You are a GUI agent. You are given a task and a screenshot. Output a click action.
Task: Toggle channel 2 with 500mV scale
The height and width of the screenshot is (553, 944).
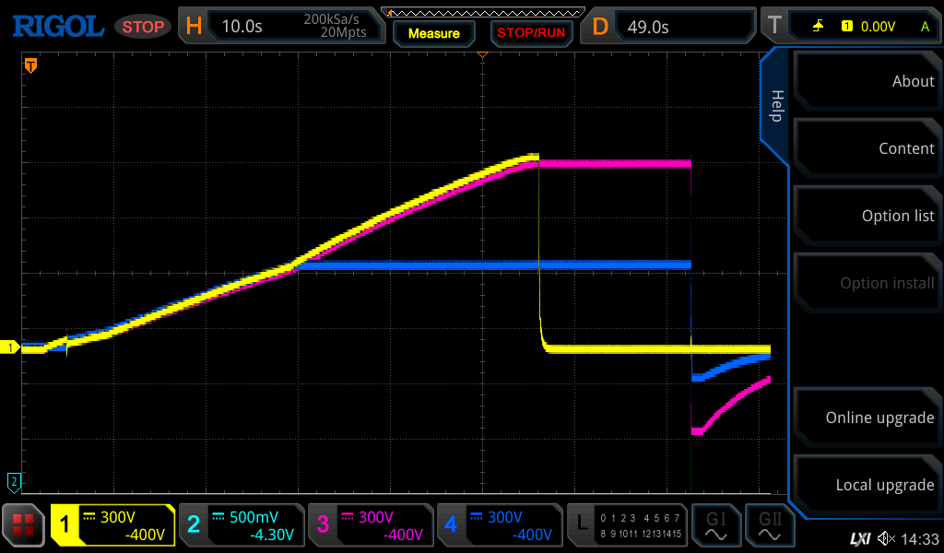click(242, 525)
